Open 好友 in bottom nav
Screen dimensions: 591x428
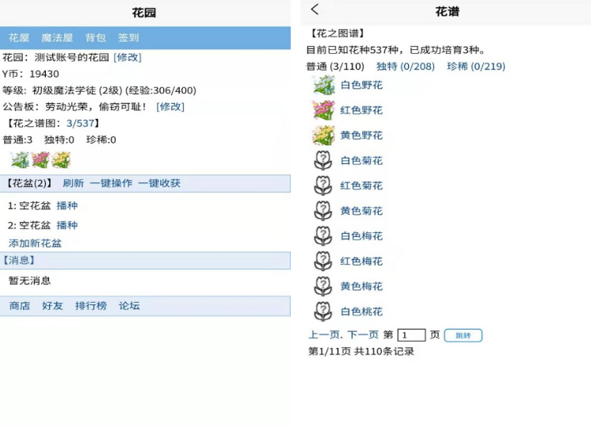click(52, 306)
